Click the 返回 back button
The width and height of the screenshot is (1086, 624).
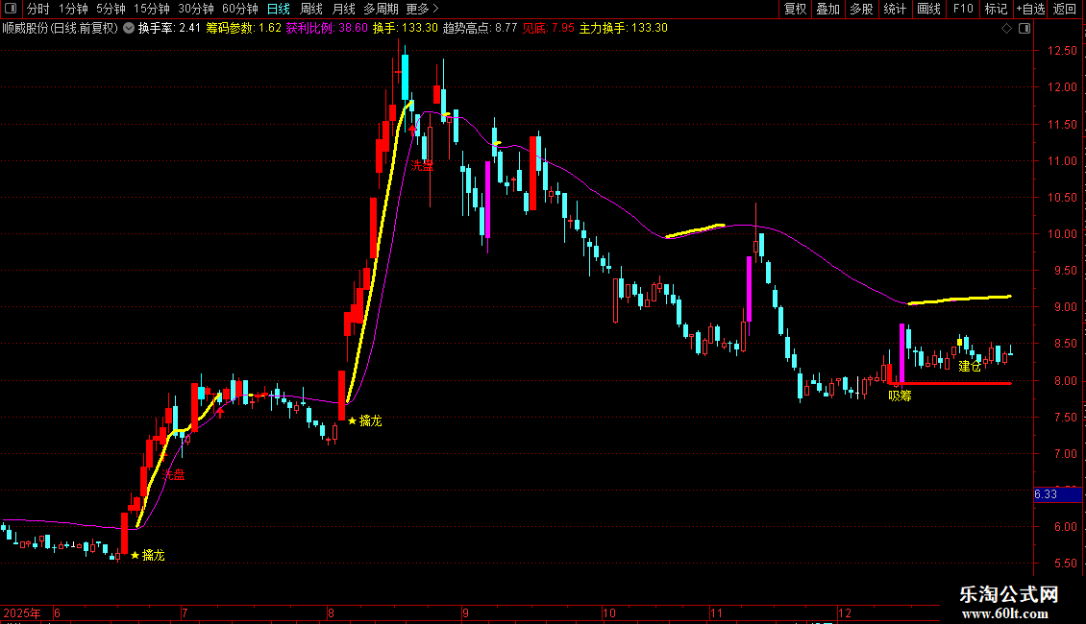click(x=1065, y=9)
